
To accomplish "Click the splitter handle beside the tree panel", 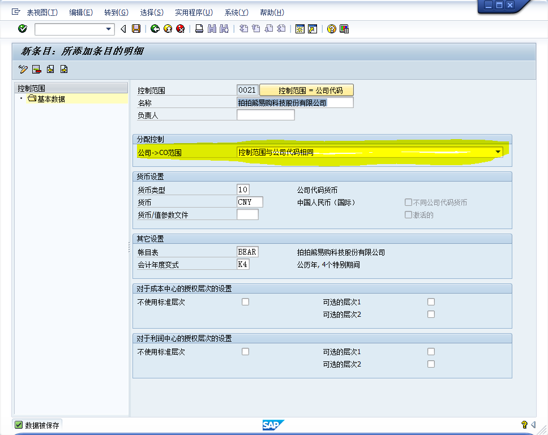I will pos(129,248).
